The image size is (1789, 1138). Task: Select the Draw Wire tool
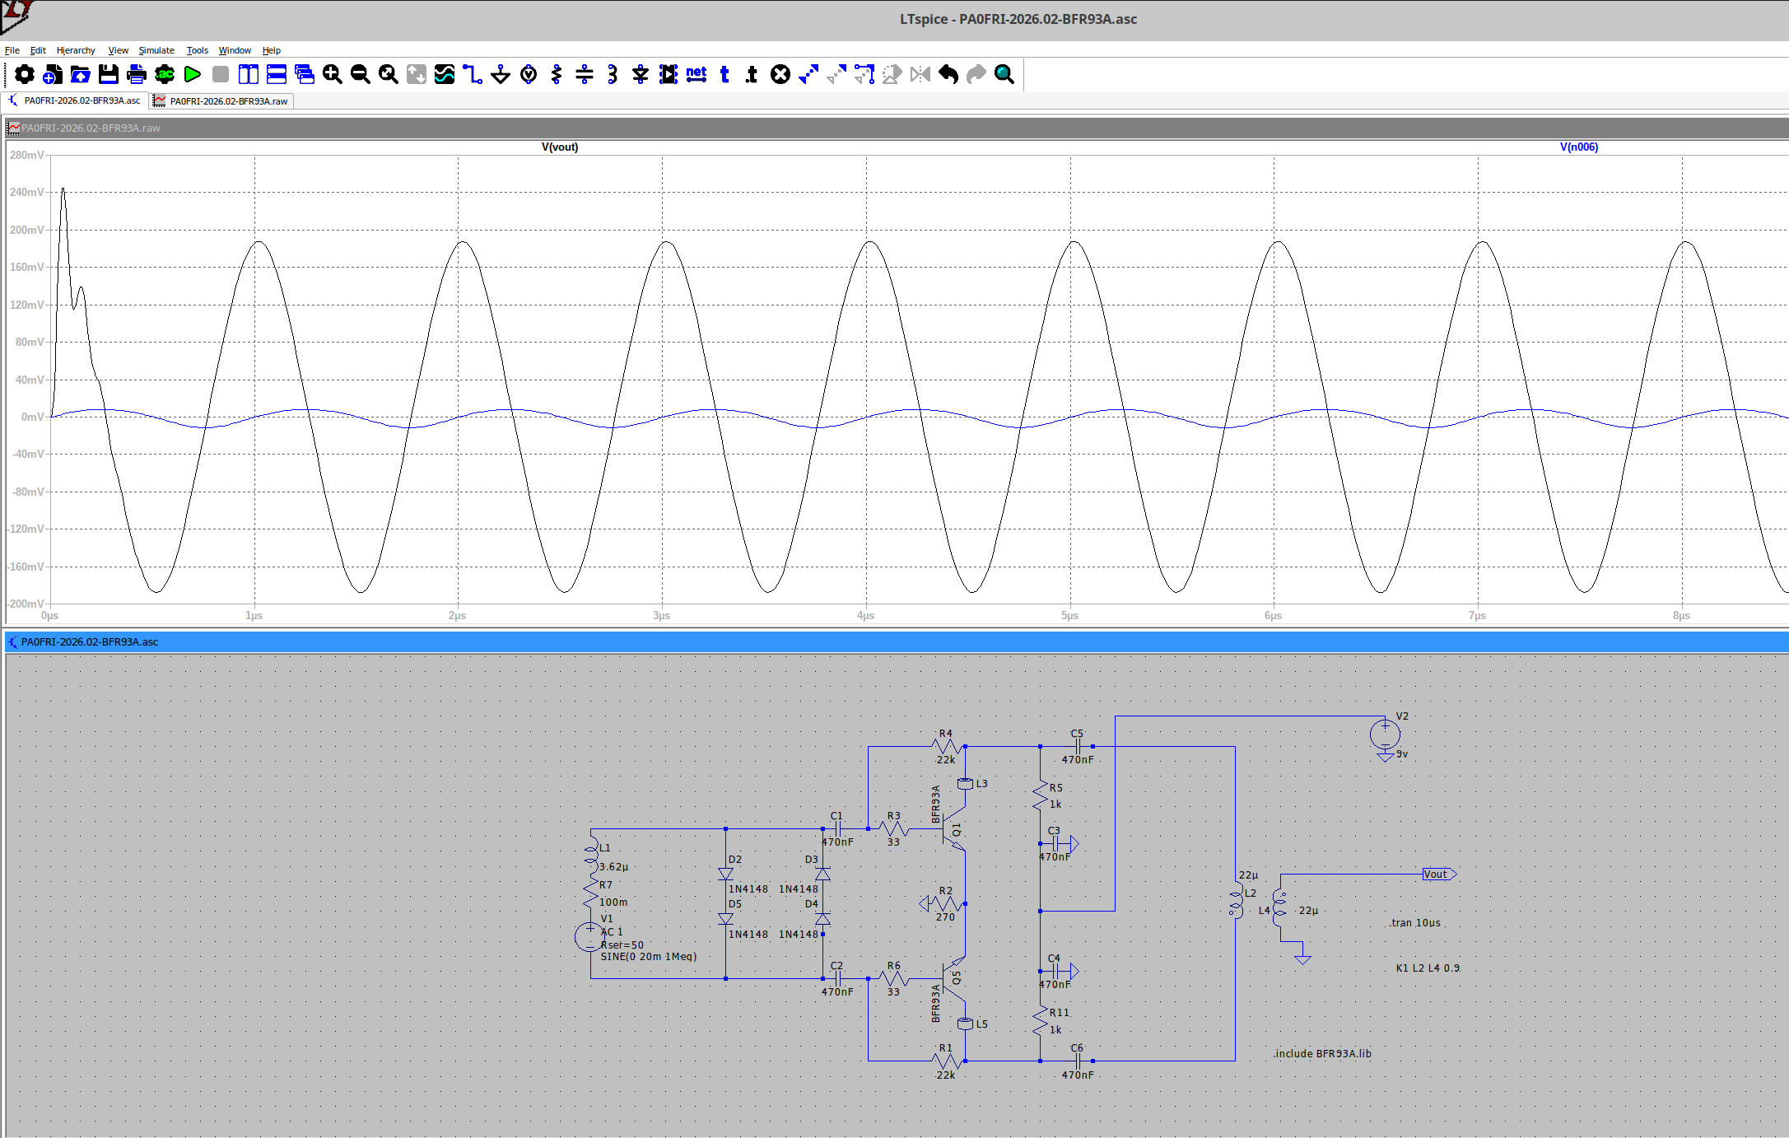472,74
